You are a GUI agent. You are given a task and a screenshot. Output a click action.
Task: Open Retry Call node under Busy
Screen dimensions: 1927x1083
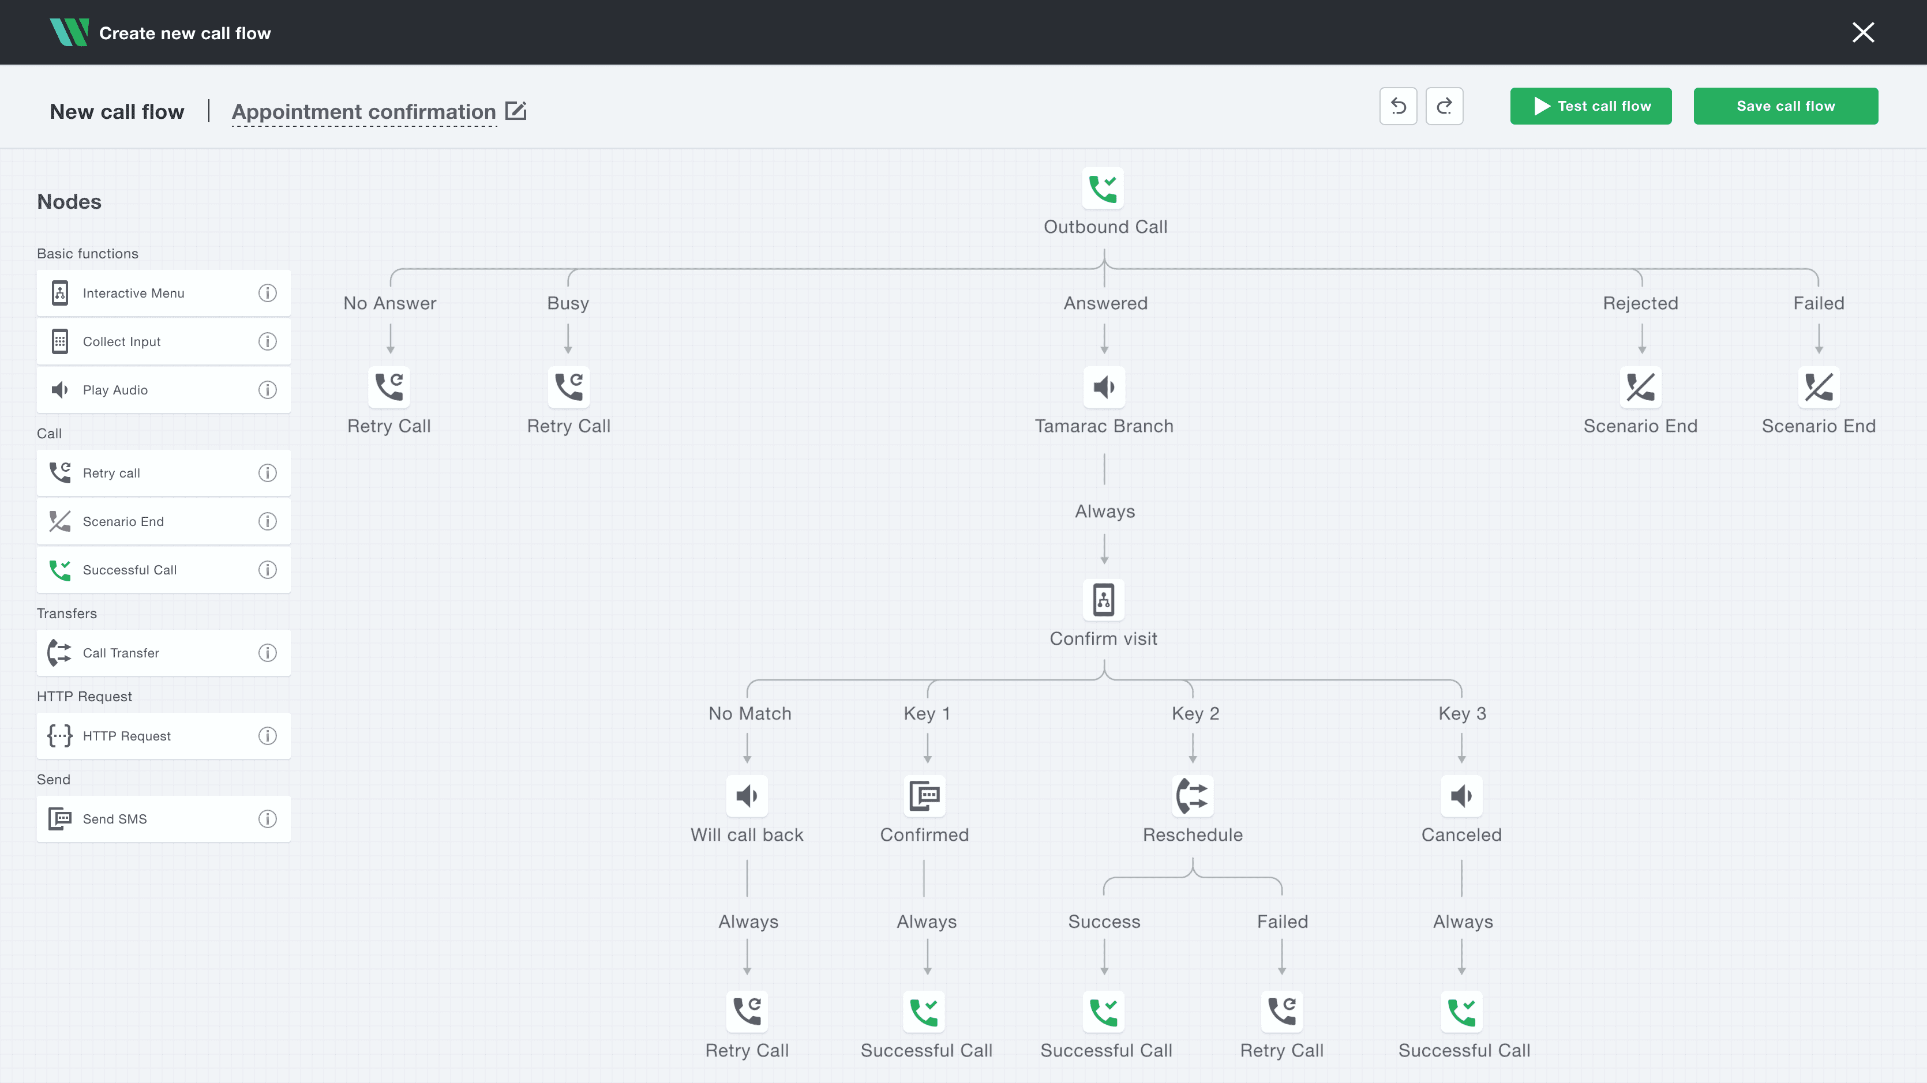(568, 388)
